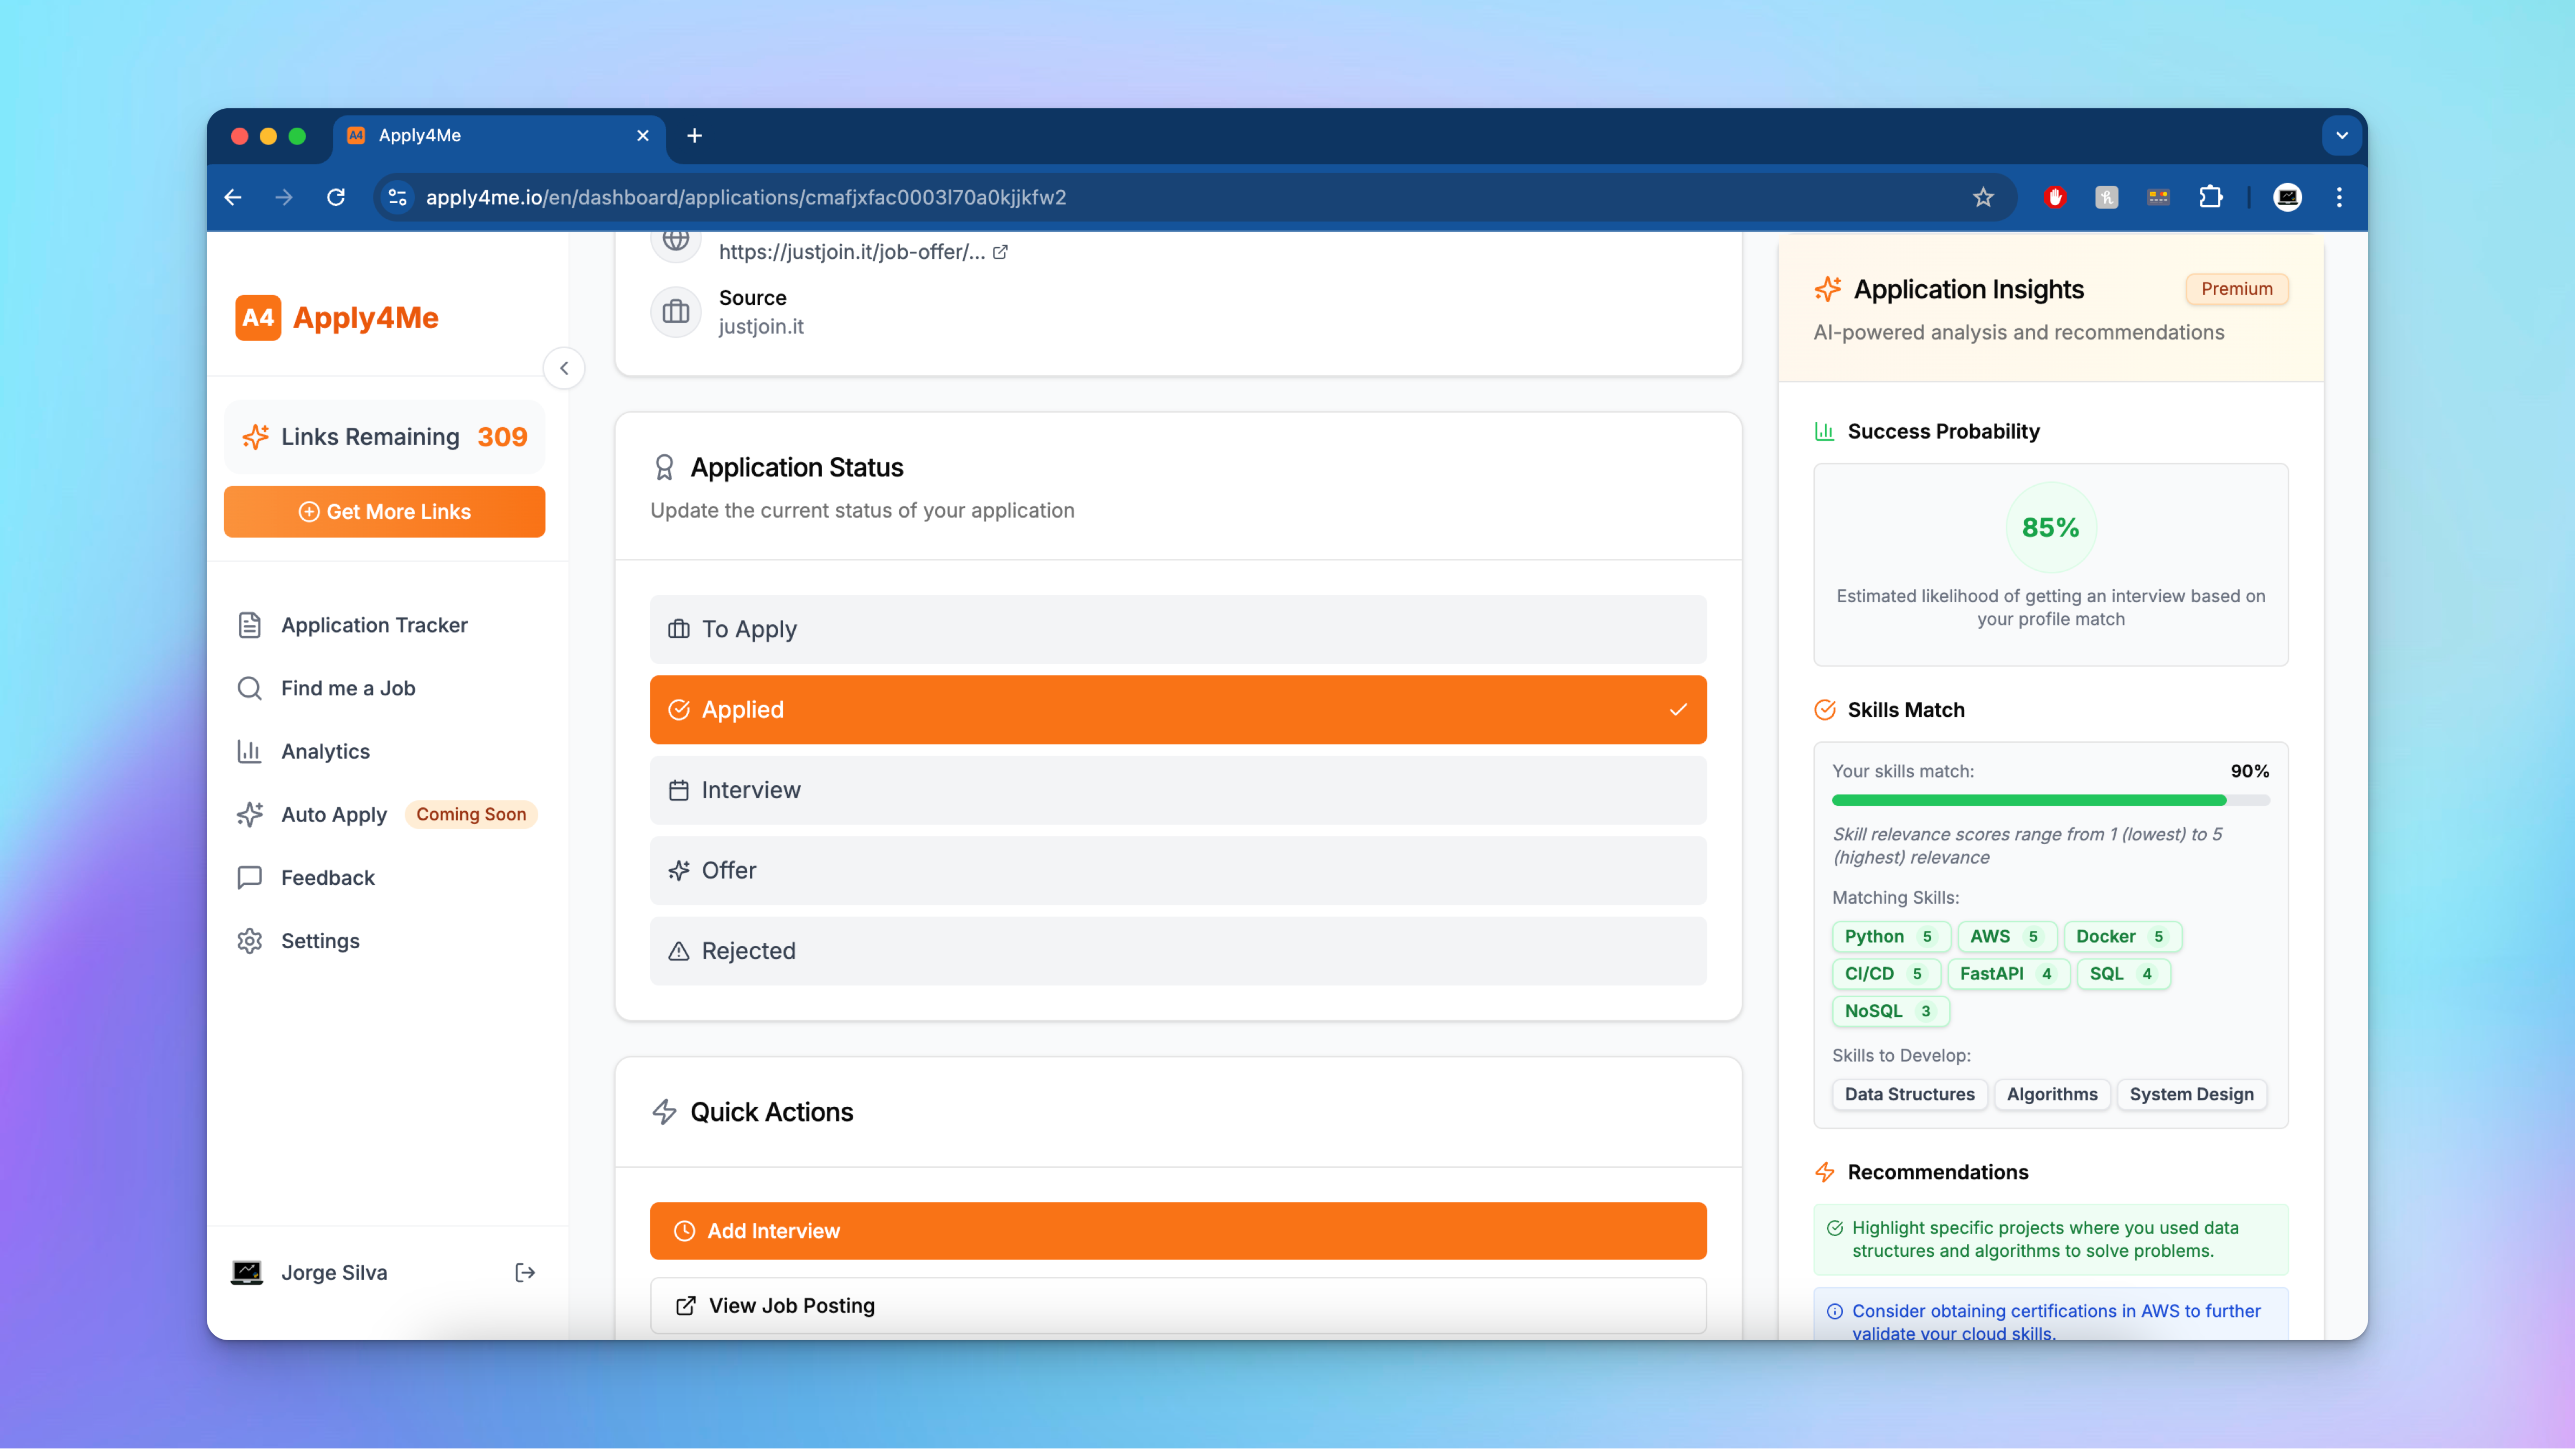This screenshot has height=1449, width=2576.
Task: Click the Apply4Me A4 logo
Action: [258, 318]
